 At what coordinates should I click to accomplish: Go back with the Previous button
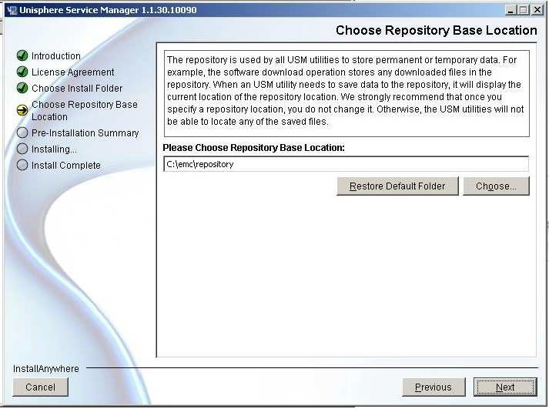pos(434,387)
